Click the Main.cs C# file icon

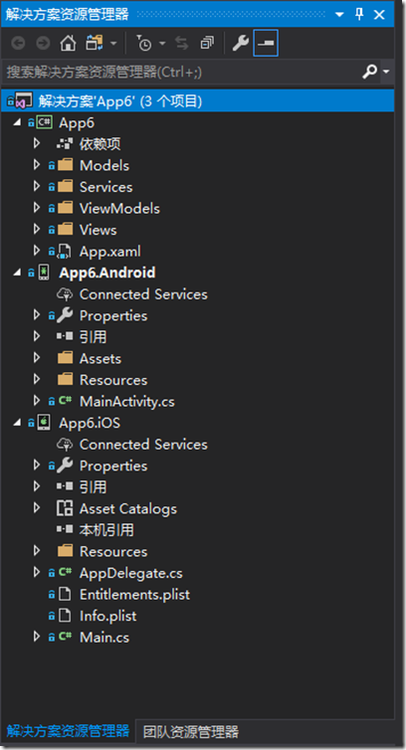pyautogui.click(x=65, y=638)
